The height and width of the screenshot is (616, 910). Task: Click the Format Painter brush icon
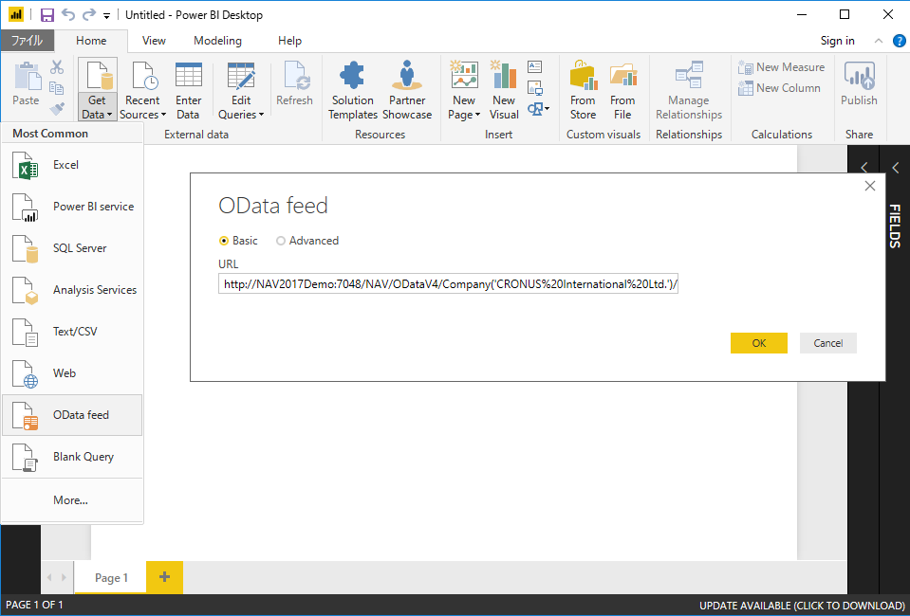tap(56, 108)
